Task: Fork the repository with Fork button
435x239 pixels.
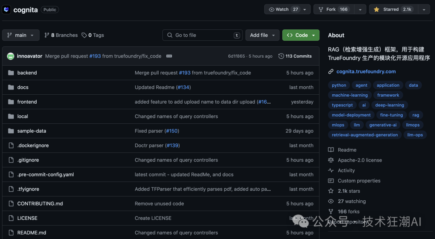Action: point(334,9)
